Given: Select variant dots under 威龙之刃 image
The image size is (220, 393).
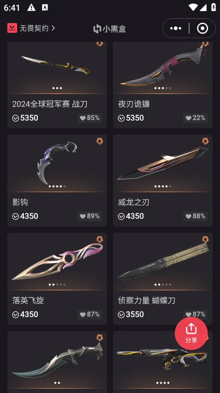Looking at the screenshot, I should point(163,186).
